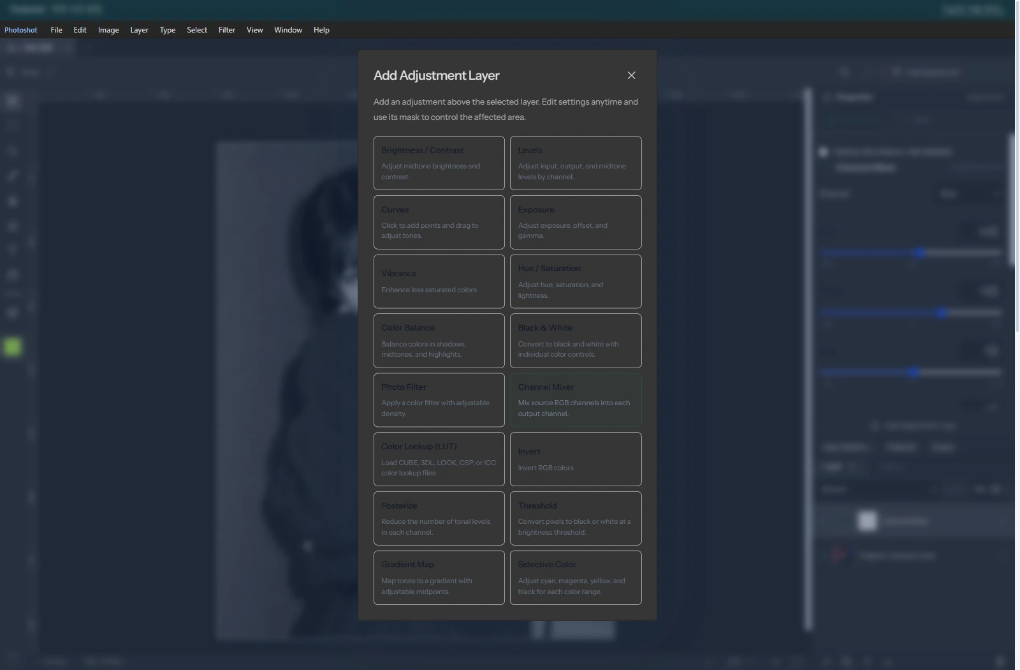
Task: Select the Threshold adjustment card
Action: [576, 518]
